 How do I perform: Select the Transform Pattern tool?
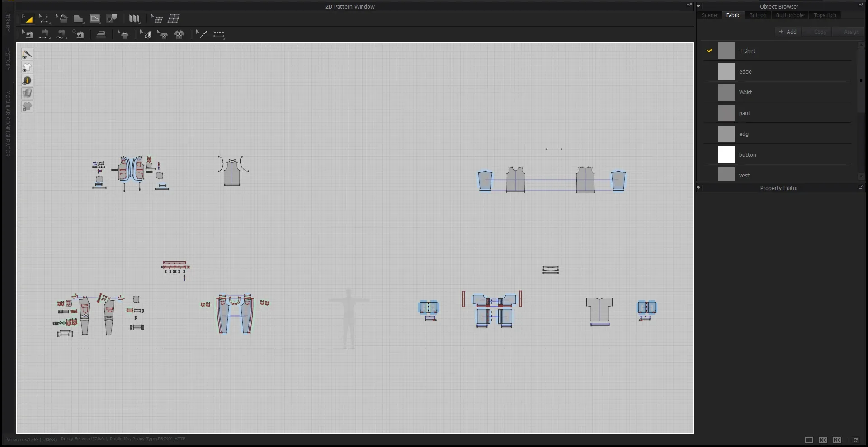pyautogui.click(x=28, y=19)
